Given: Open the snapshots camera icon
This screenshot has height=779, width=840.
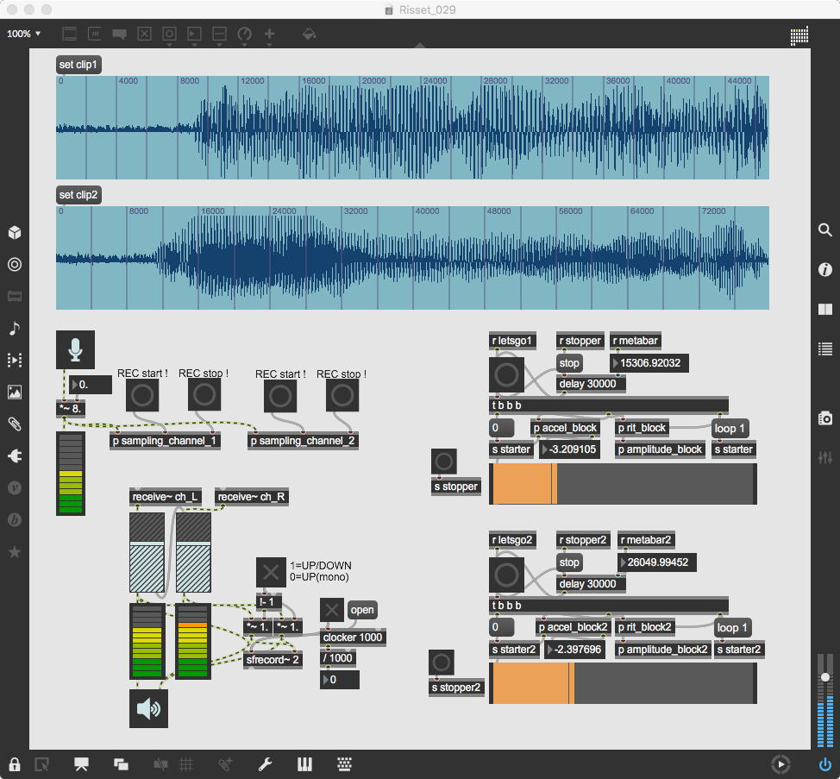Looking at the screenshot, I should [825, 418].
